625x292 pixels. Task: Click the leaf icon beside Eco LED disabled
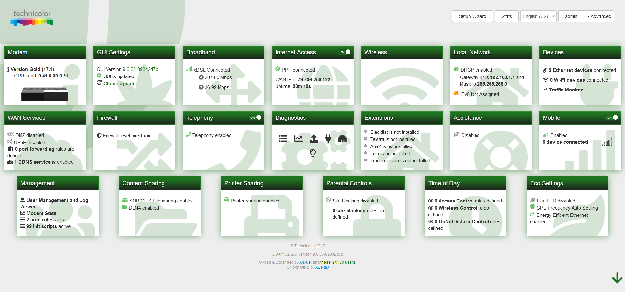coord(533,200)
